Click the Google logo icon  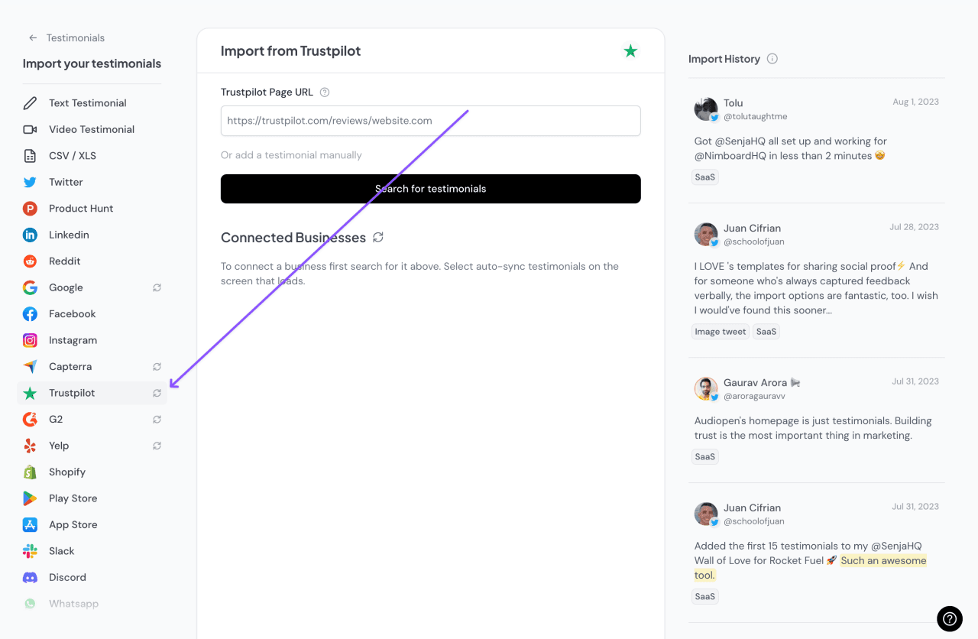point(30,287)
